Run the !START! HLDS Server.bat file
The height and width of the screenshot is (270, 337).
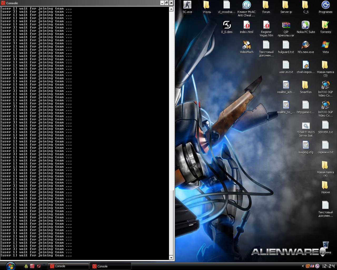(x=306, y=129)
